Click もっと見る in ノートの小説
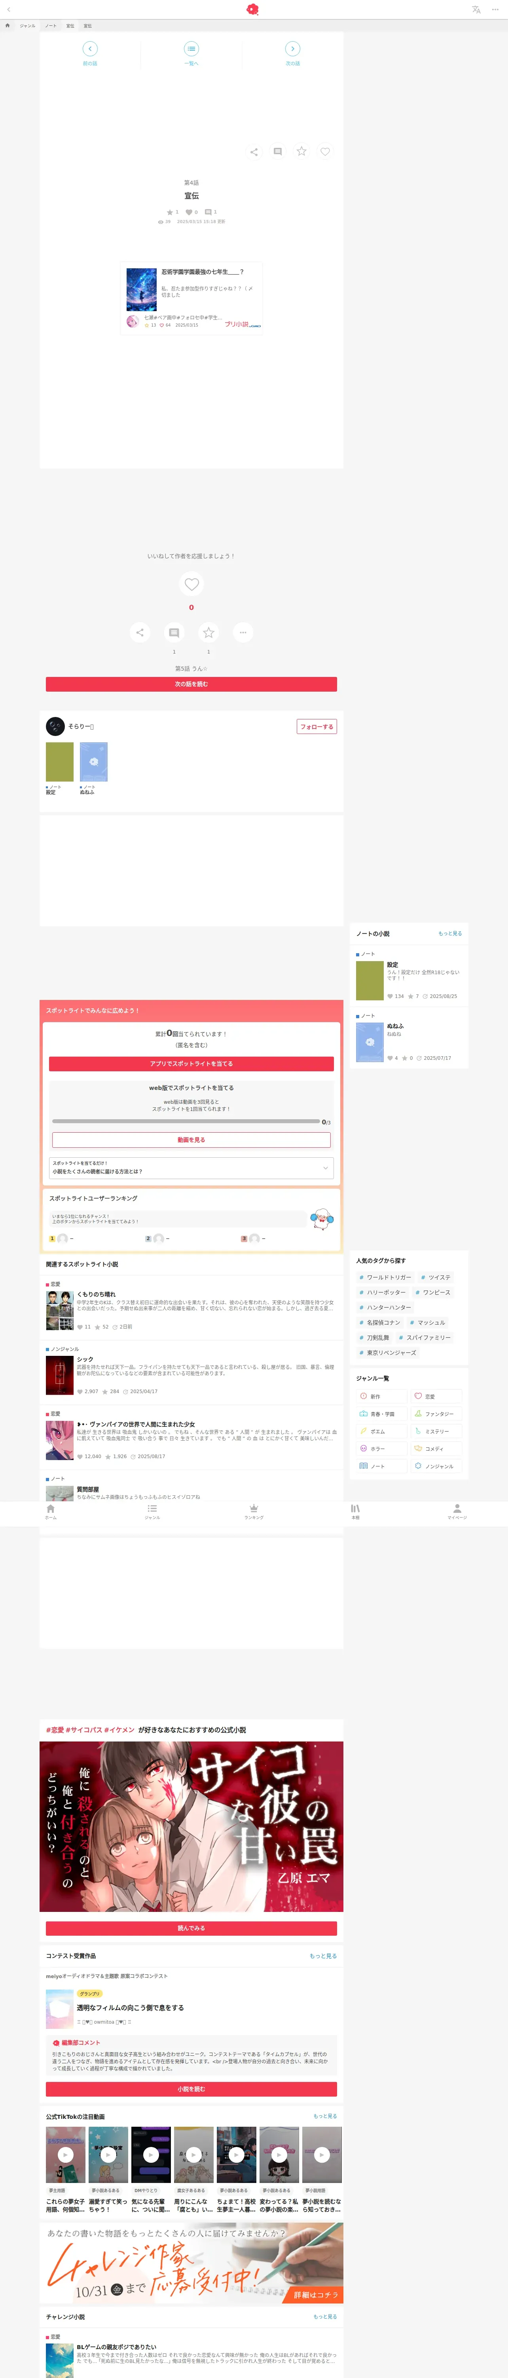This screenshot has width=508, height=2378. tap(450, 933)
